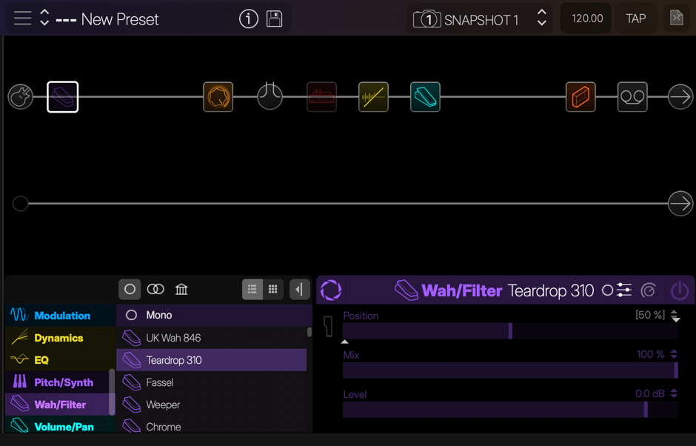The image size is (696, 446).
Task: Click the preset up/down selector arrows
Action: pyautogui.click(x=44, y=18)
